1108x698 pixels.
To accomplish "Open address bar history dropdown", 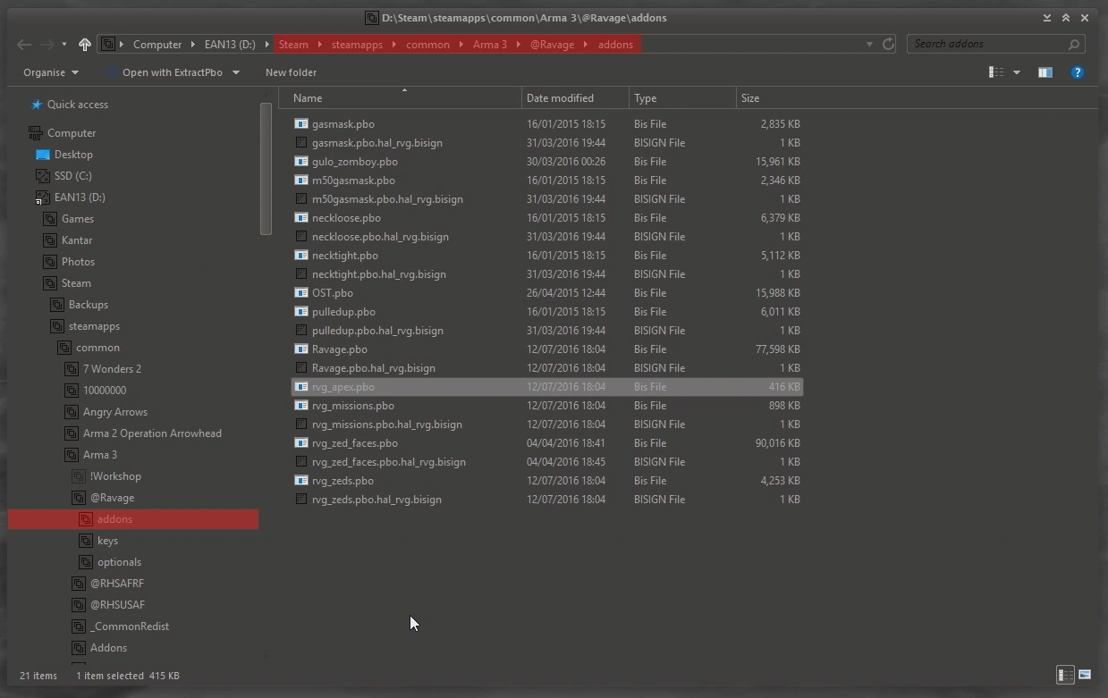I will coord(869,44).
